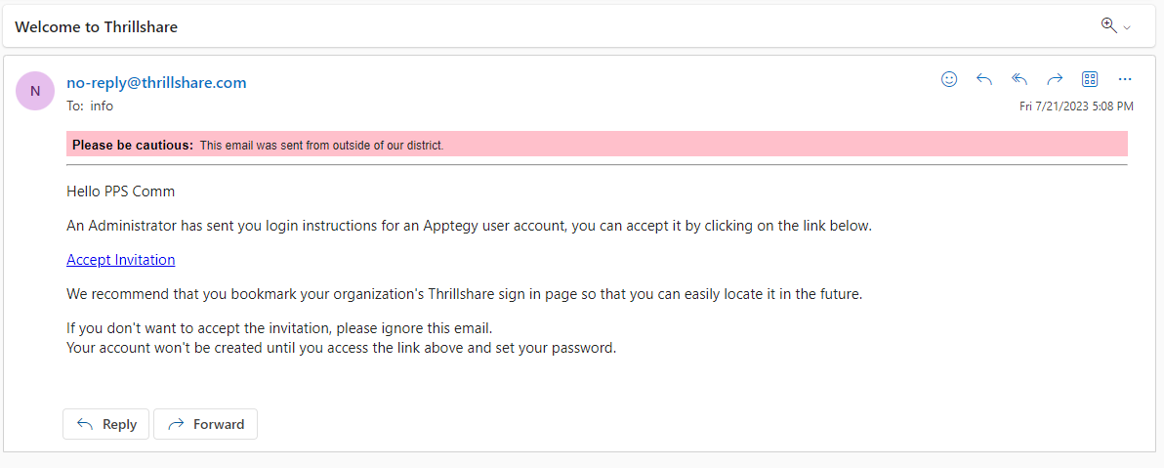Click the Forward button below the message
The width and height of the screenshot is (1164, 468).
coord(206,424)
